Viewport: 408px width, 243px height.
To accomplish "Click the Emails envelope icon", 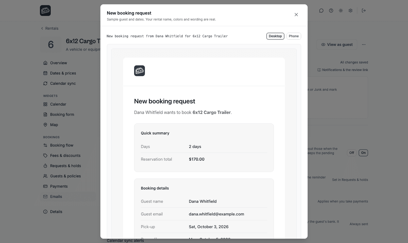I will 45,197.
